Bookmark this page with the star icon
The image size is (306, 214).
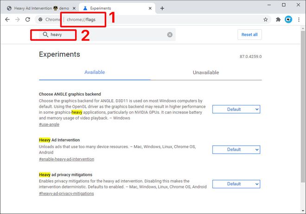click(x=265, y=19)
